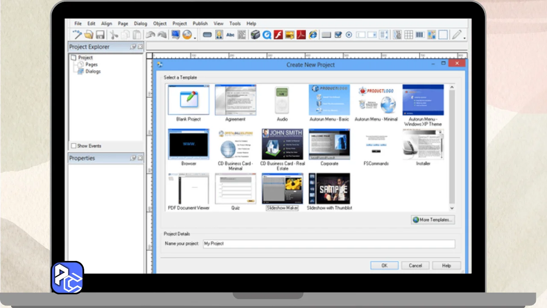Click the QuickTime object toolbar icon

coord(267,35)
